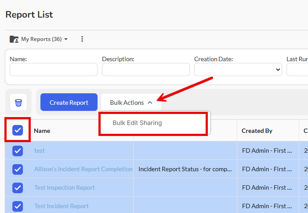Uncheck Allison's Incident Report Completion checkbox

pos(18,169)
